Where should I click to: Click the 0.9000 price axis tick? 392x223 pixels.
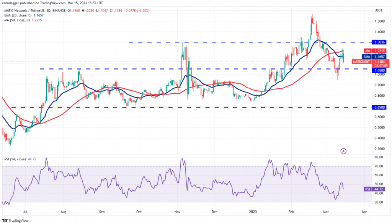379,85
